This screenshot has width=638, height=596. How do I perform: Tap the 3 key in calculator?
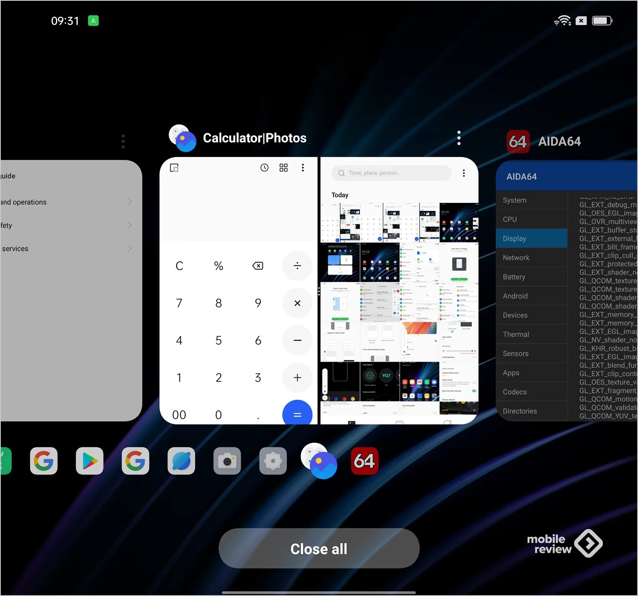pyautogui.click(x=258, y=378)
